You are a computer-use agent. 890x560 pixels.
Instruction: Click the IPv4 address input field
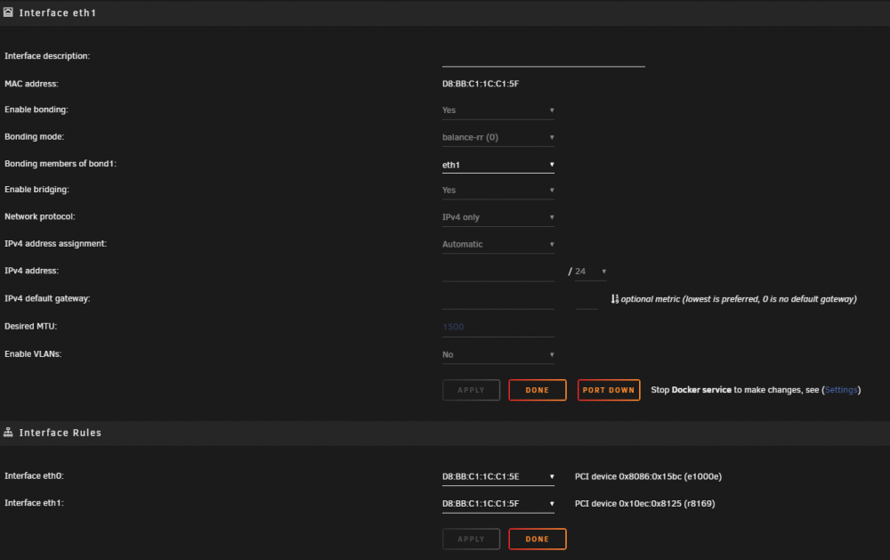click(x=498, y=272)
